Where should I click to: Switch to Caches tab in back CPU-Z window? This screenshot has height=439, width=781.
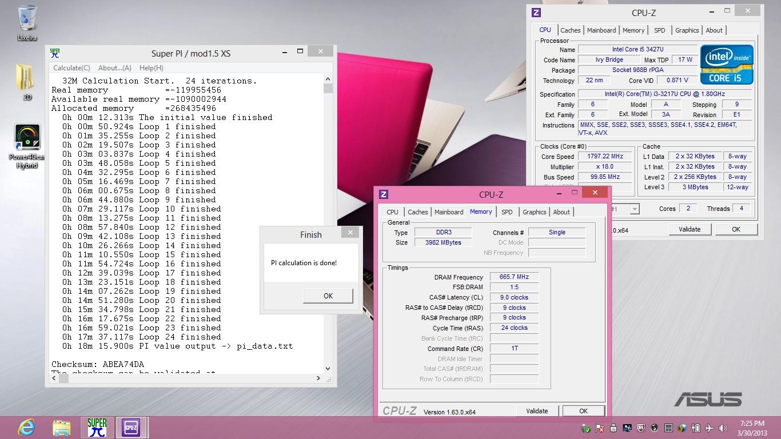pyautogui.click(x=571, y=30)
